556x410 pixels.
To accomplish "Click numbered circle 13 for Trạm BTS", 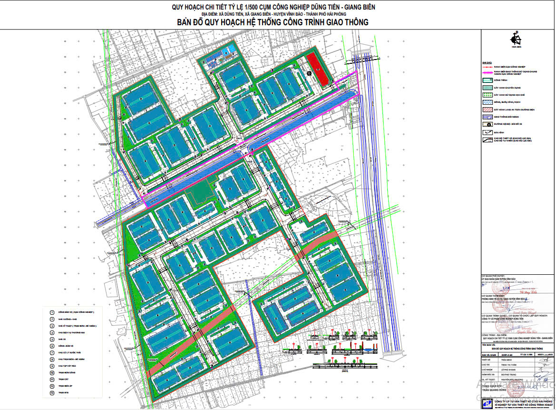I will point(52,393).
